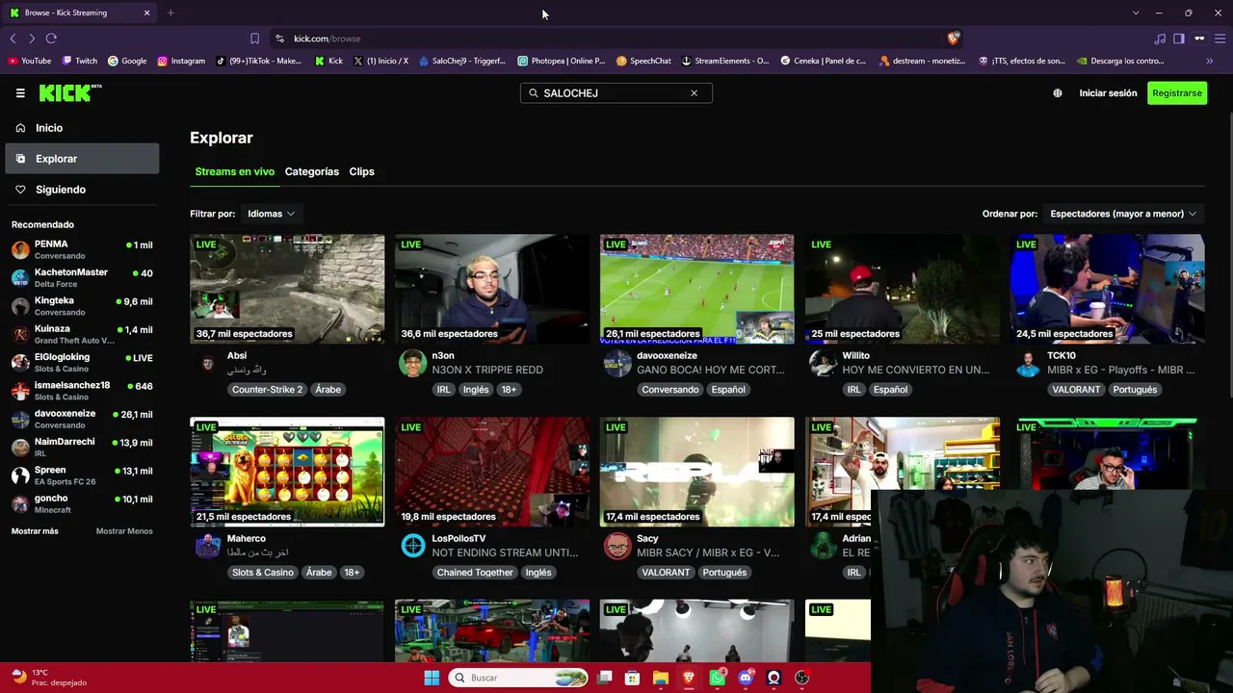This screenshot has width=1233, height=693.
Task: Open the Espectadores sort order dropdown
Action: pos(1123,214)
